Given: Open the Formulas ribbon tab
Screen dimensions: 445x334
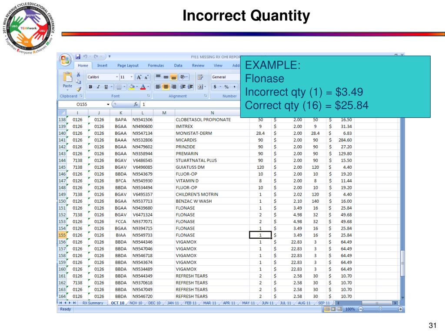Looking at the screenshot, I should click(156, 66).
